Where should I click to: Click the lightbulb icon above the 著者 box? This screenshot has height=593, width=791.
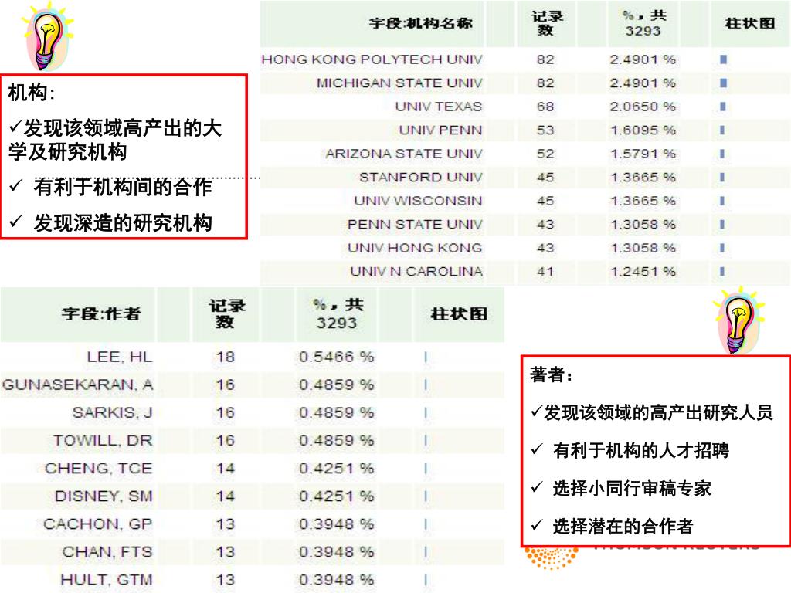pyautogui.click(x=738, y=320)
